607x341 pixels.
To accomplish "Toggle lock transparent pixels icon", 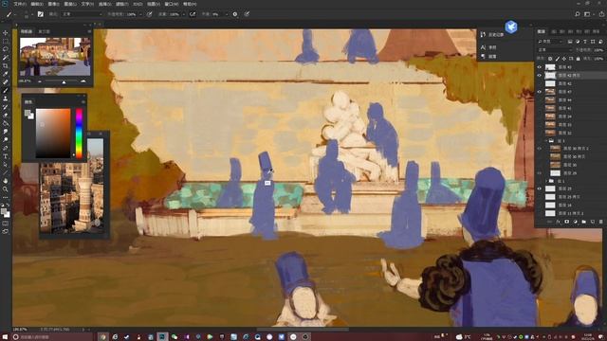I will click(550, 59).
